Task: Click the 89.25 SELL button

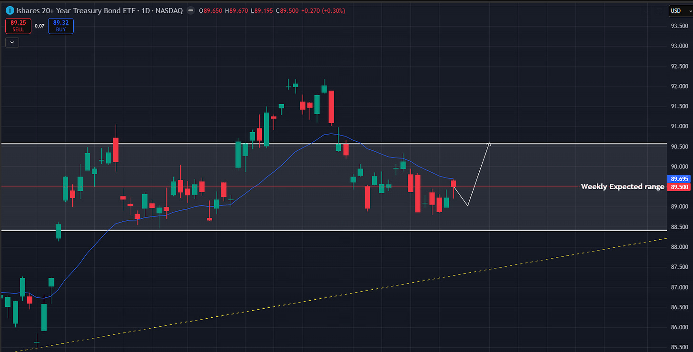Action: (x=18, y=26)
